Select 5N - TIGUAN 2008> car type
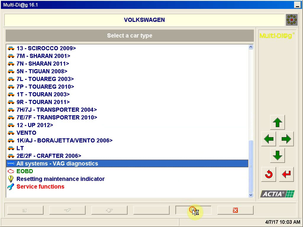This screenshot has height=227, width=303. coord(42,71)
